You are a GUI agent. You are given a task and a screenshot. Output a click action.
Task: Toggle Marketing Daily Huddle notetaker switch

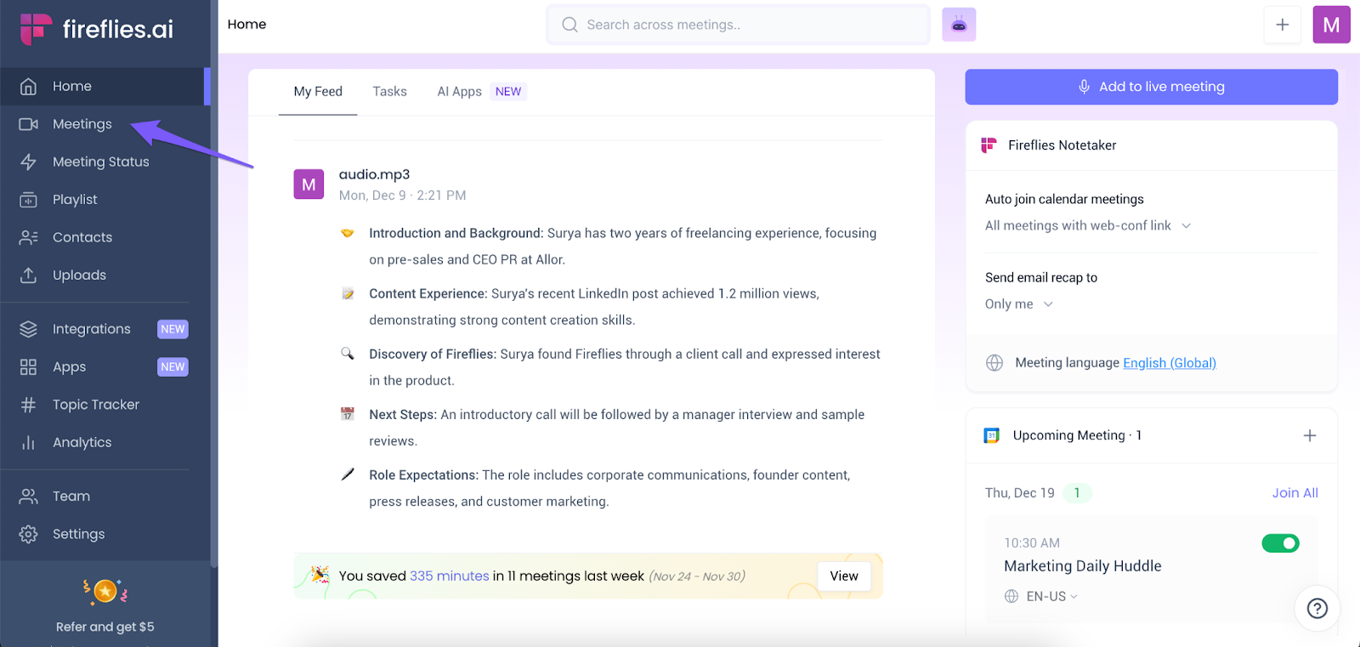pos(1281,543)
